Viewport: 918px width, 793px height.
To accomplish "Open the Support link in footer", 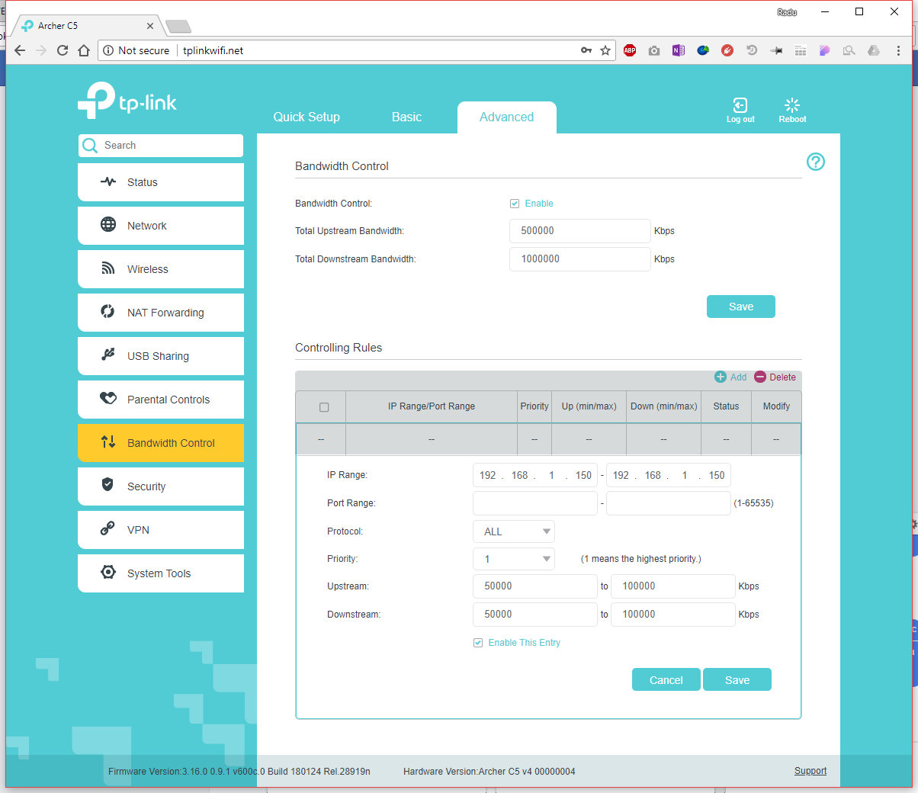I will 810,771.
